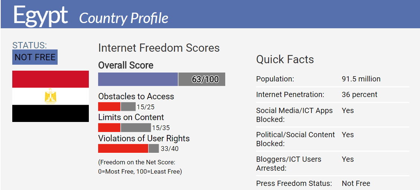Click the Country Profile header text
The image size is (420, 190).
click(124, 18)
